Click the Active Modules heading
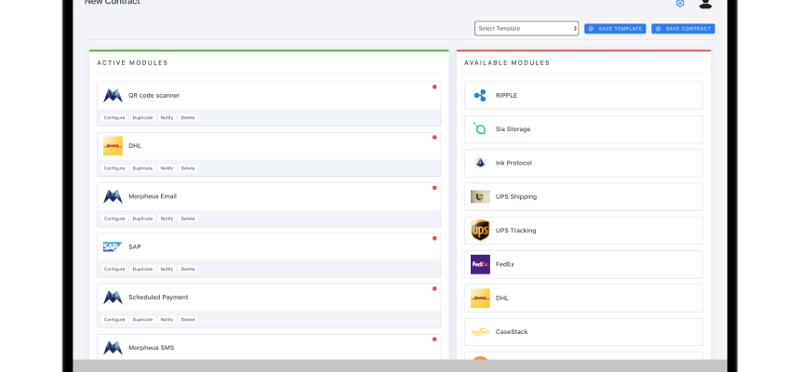The width and height of the screenshot is (800, 372). pyautogui.click(x=133, y=62)
